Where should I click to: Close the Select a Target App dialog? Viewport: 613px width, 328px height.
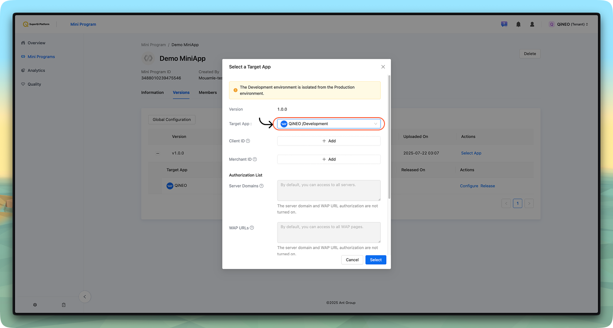pyautogui.click(x=383, y=67)
